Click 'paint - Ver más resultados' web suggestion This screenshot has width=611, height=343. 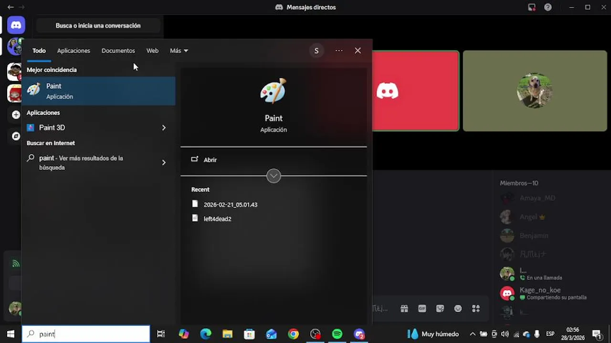click(81, 162)
